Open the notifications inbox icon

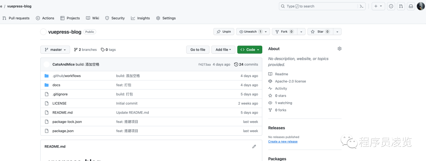tap(411, 6)
